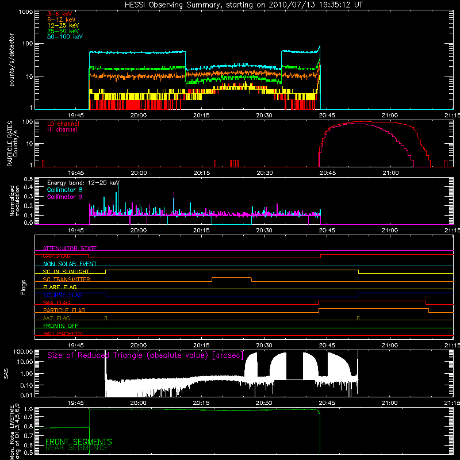Click the 20:45 tick label under flags panel
This screenshot has width=460, height=460.
click(327, 346)
